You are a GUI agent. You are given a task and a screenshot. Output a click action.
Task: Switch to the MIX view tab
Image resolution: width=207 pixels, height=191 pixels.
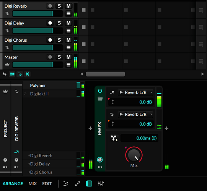(33, 184)
